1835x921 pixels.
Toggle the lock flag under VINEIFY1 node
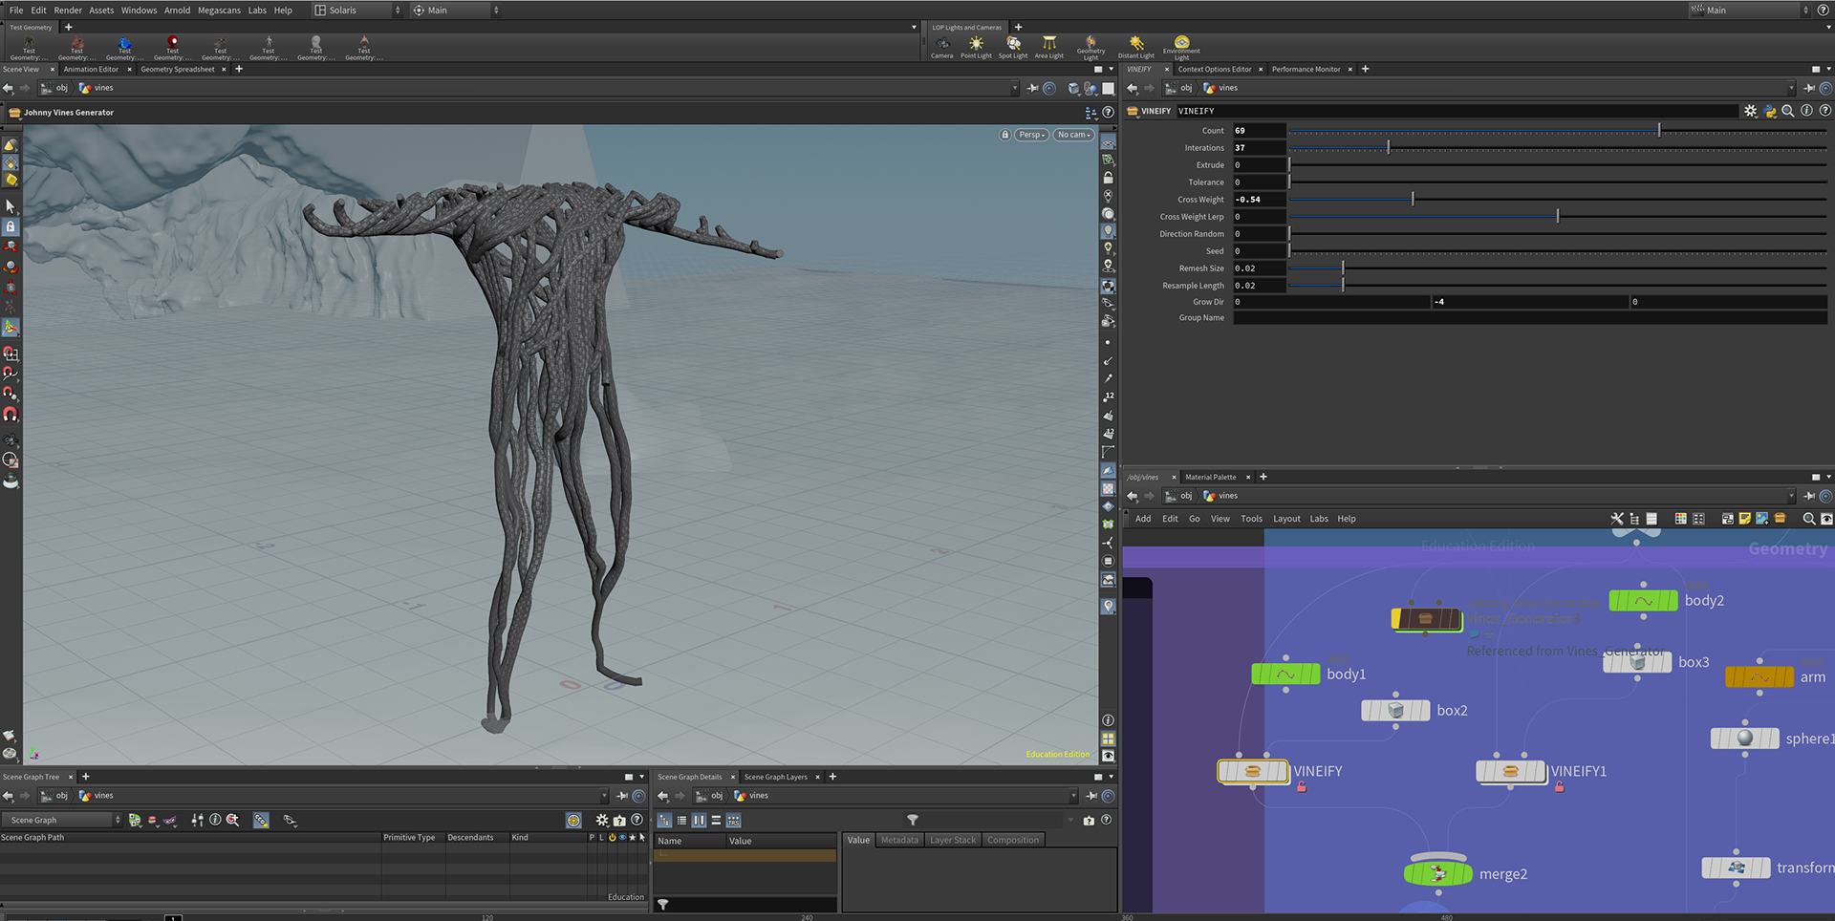(1560, 787)
